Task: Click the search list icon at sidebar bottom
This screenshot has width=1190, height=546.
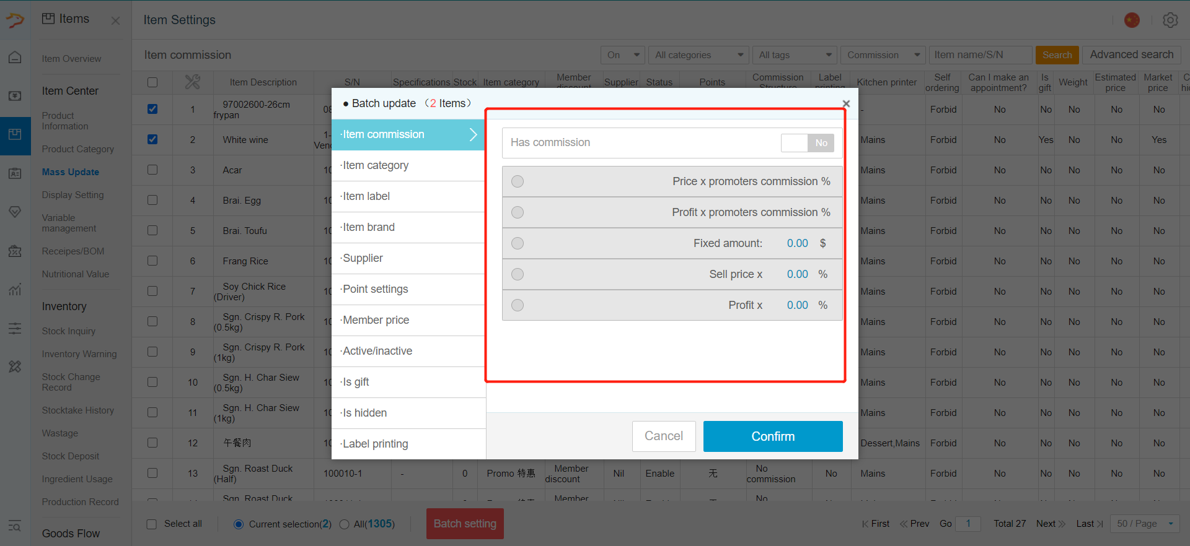Action: tap(15, 526)
